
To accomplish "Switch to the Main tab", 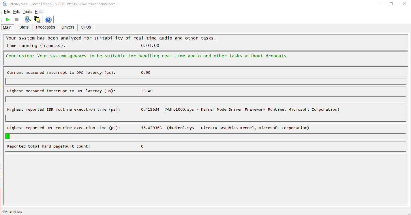I will coord(7,27).
